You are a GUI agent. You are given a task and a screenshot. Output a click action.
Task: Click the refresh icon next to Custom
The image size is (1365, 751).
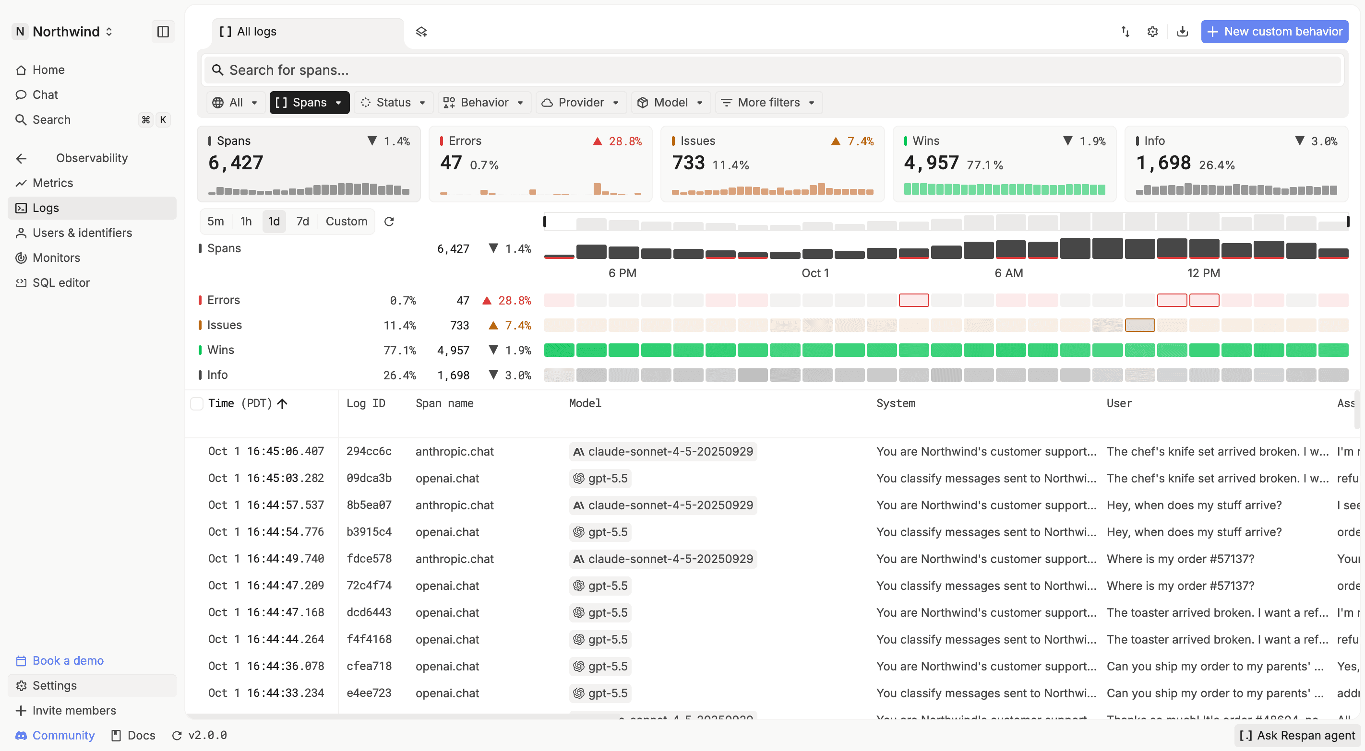(x=389, y=222)
